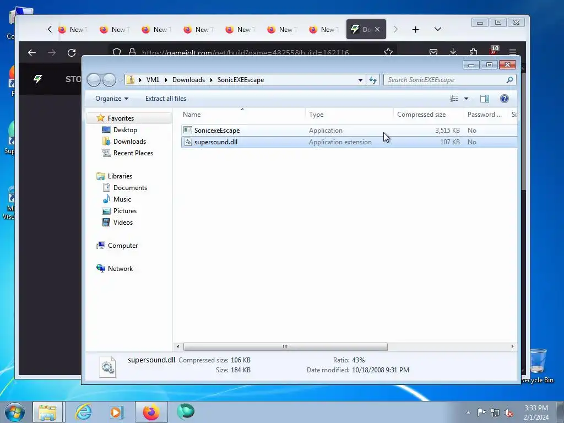564x423 pixels.
Task: Click VM1 in the address path
Action: pos(153,80)
